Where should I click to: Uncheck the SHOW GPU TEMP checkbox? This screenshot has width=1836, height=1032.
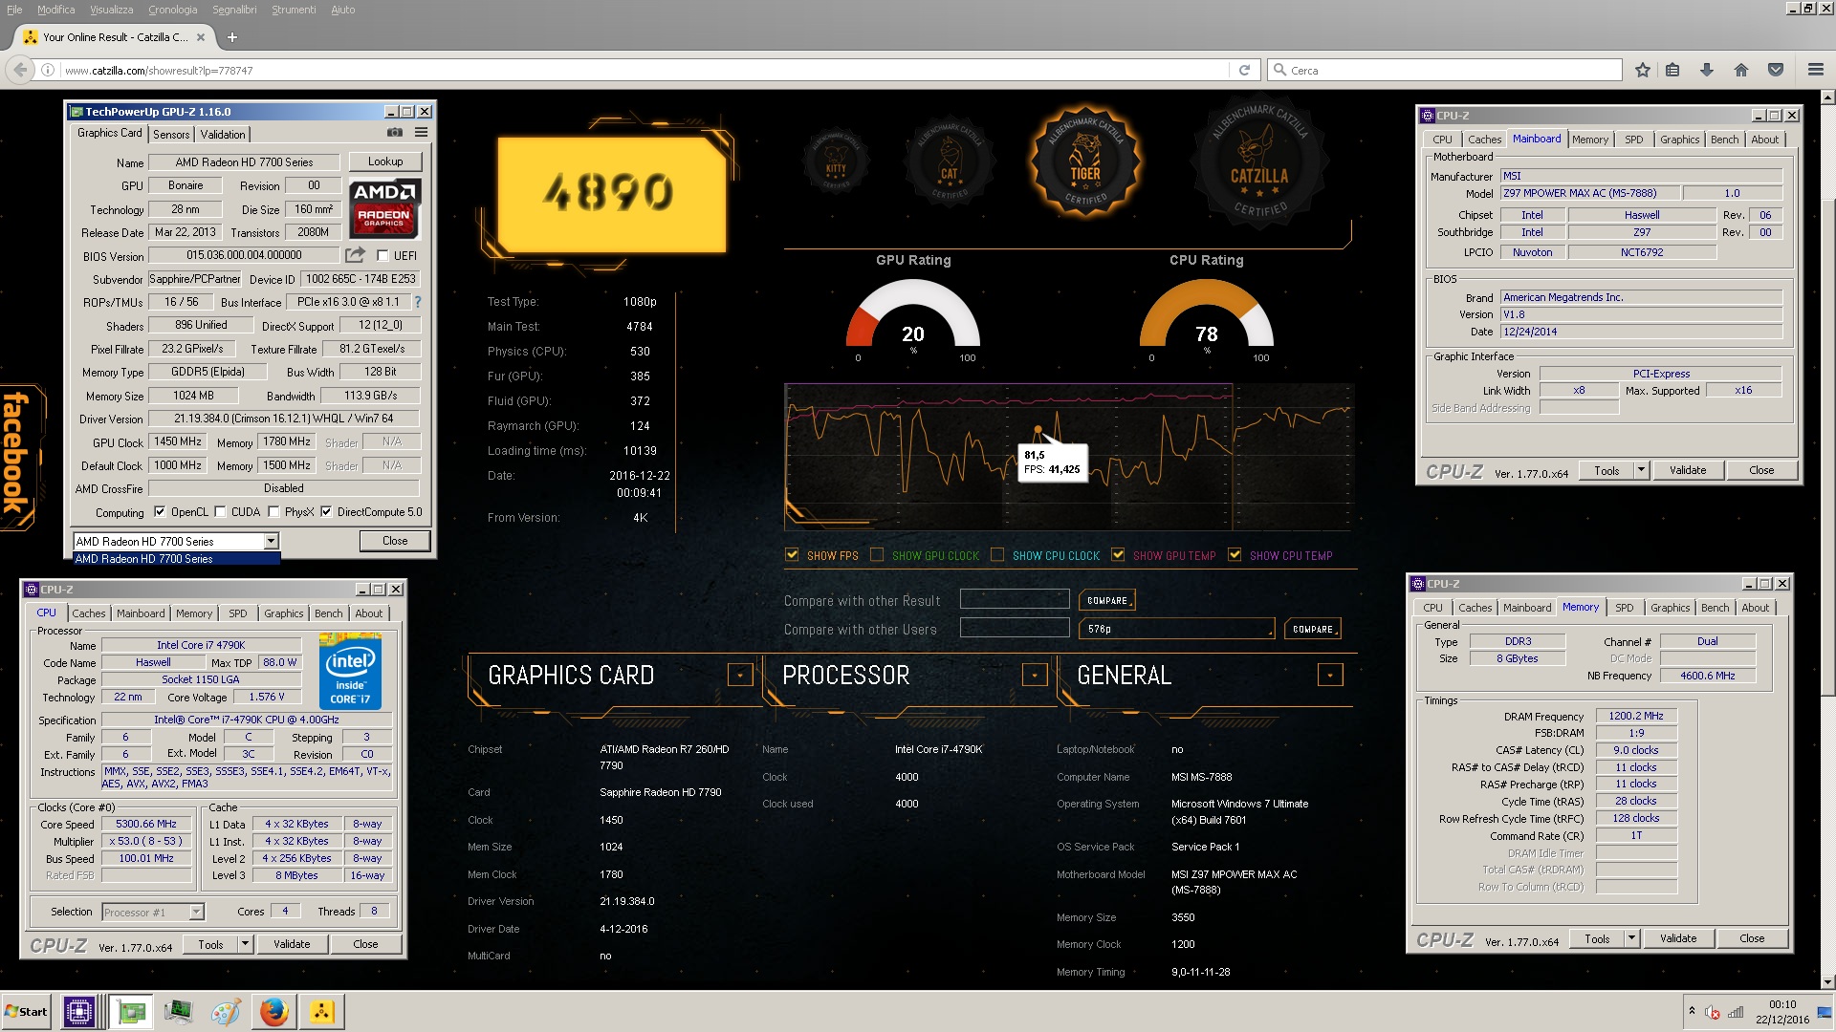[x=1118, y=554]
